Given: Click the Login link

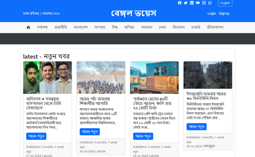Looking at the screenshot, I should coord(212,13).
